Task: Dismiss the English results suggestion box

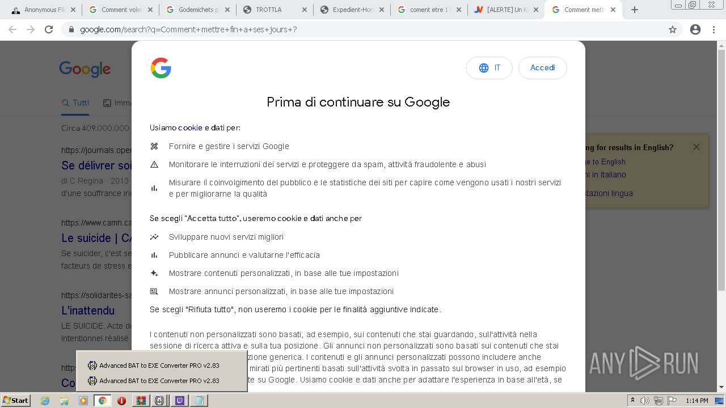Action: click(x=696, y=147)
